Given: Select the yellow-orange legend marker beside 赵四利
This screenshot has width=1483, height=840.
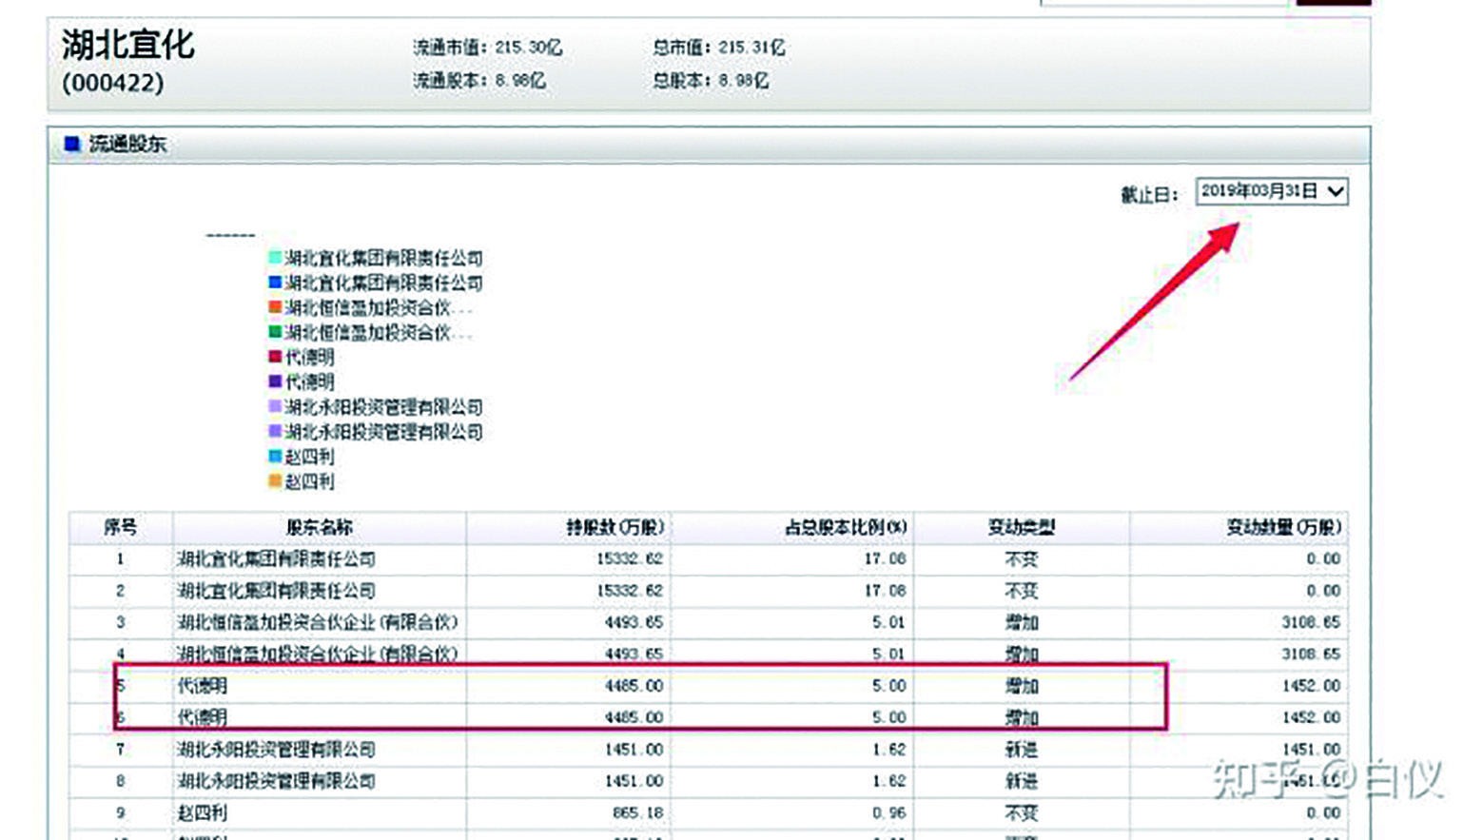Looking at the screenshot, I should coord(275,481).
